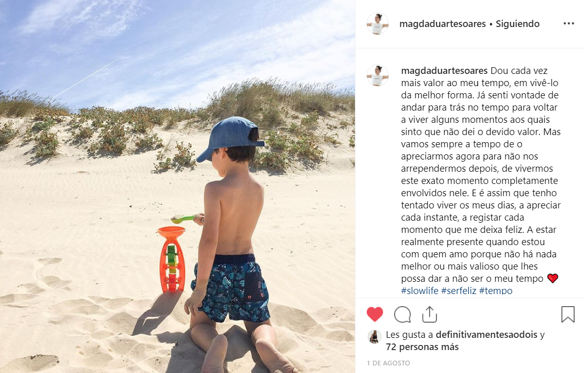Open the comment speech bubble icon
584x373 pixels.
(402, 314)
